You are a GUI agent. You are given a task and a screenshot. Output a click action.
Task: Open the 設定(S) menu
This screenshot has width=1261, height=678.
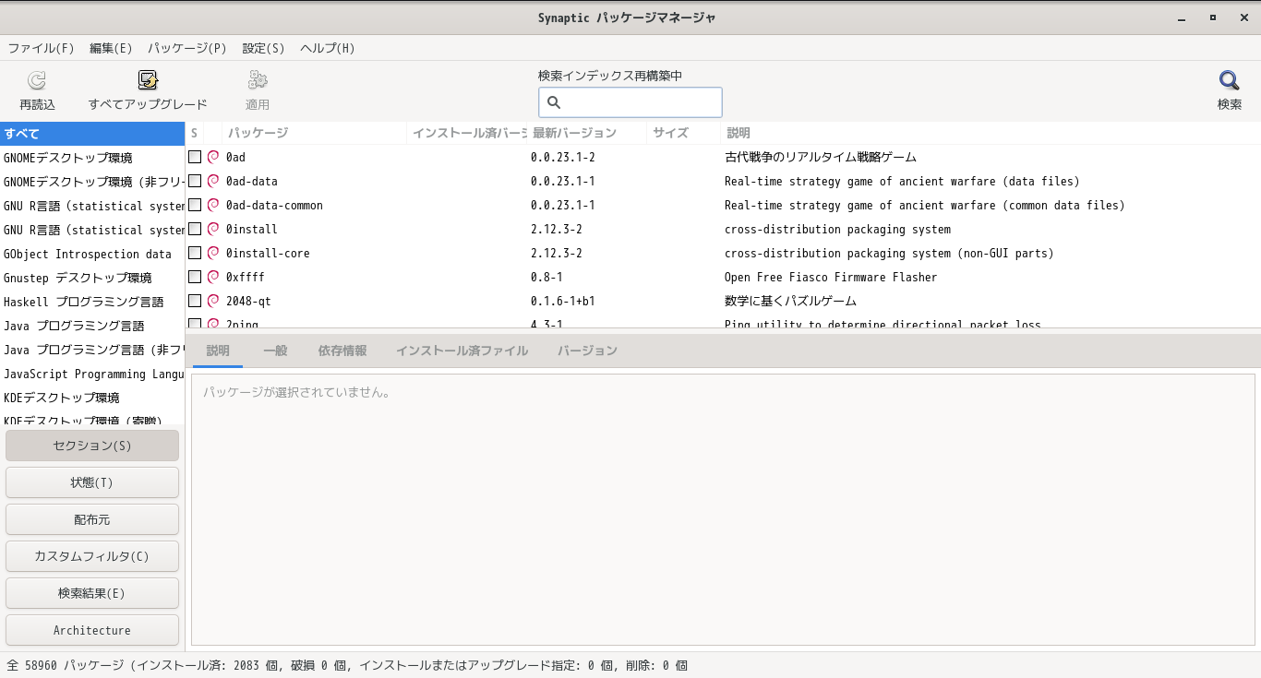tap(263, 48)
